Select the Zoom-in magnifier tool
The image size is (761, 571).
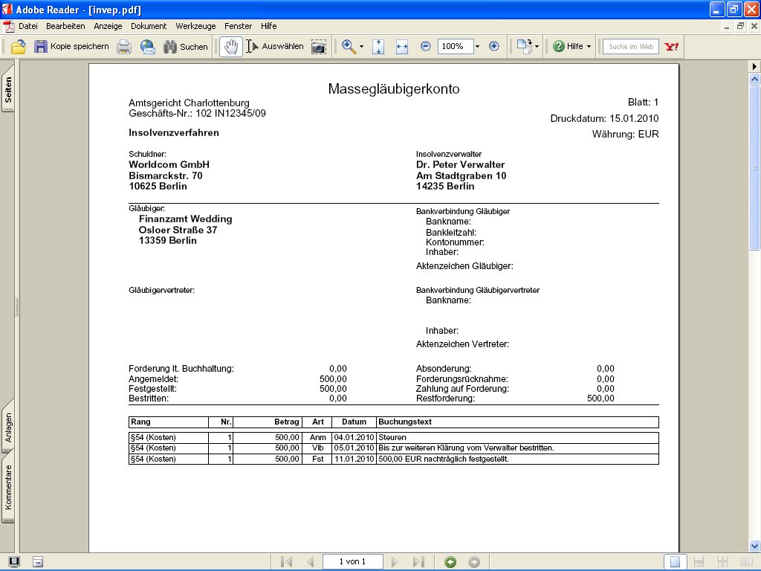(349, 47)
